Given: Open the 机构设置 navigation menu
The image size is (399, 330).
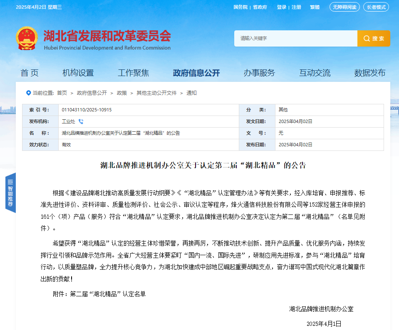Looking at the screenshot, I should (x=78, y=73).
